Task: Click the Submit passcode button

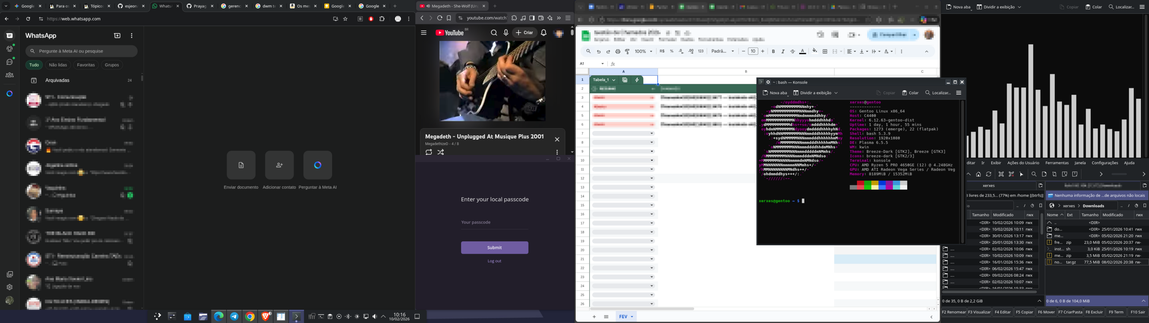Action: (x=494, y=248)
